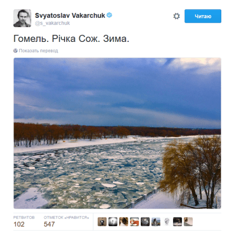This screenshot has height=231, width=231.
Task: Open Svyatoslav Vakarchuk's profile photo
Action: [x=22, y=18]
